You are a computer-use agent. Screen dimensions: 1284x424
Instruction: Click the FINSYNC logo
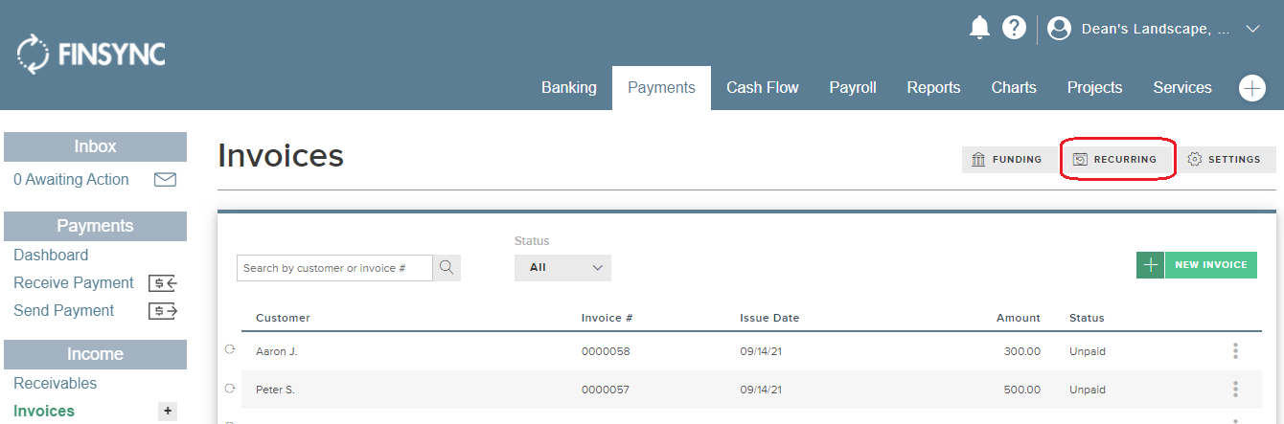91,55
